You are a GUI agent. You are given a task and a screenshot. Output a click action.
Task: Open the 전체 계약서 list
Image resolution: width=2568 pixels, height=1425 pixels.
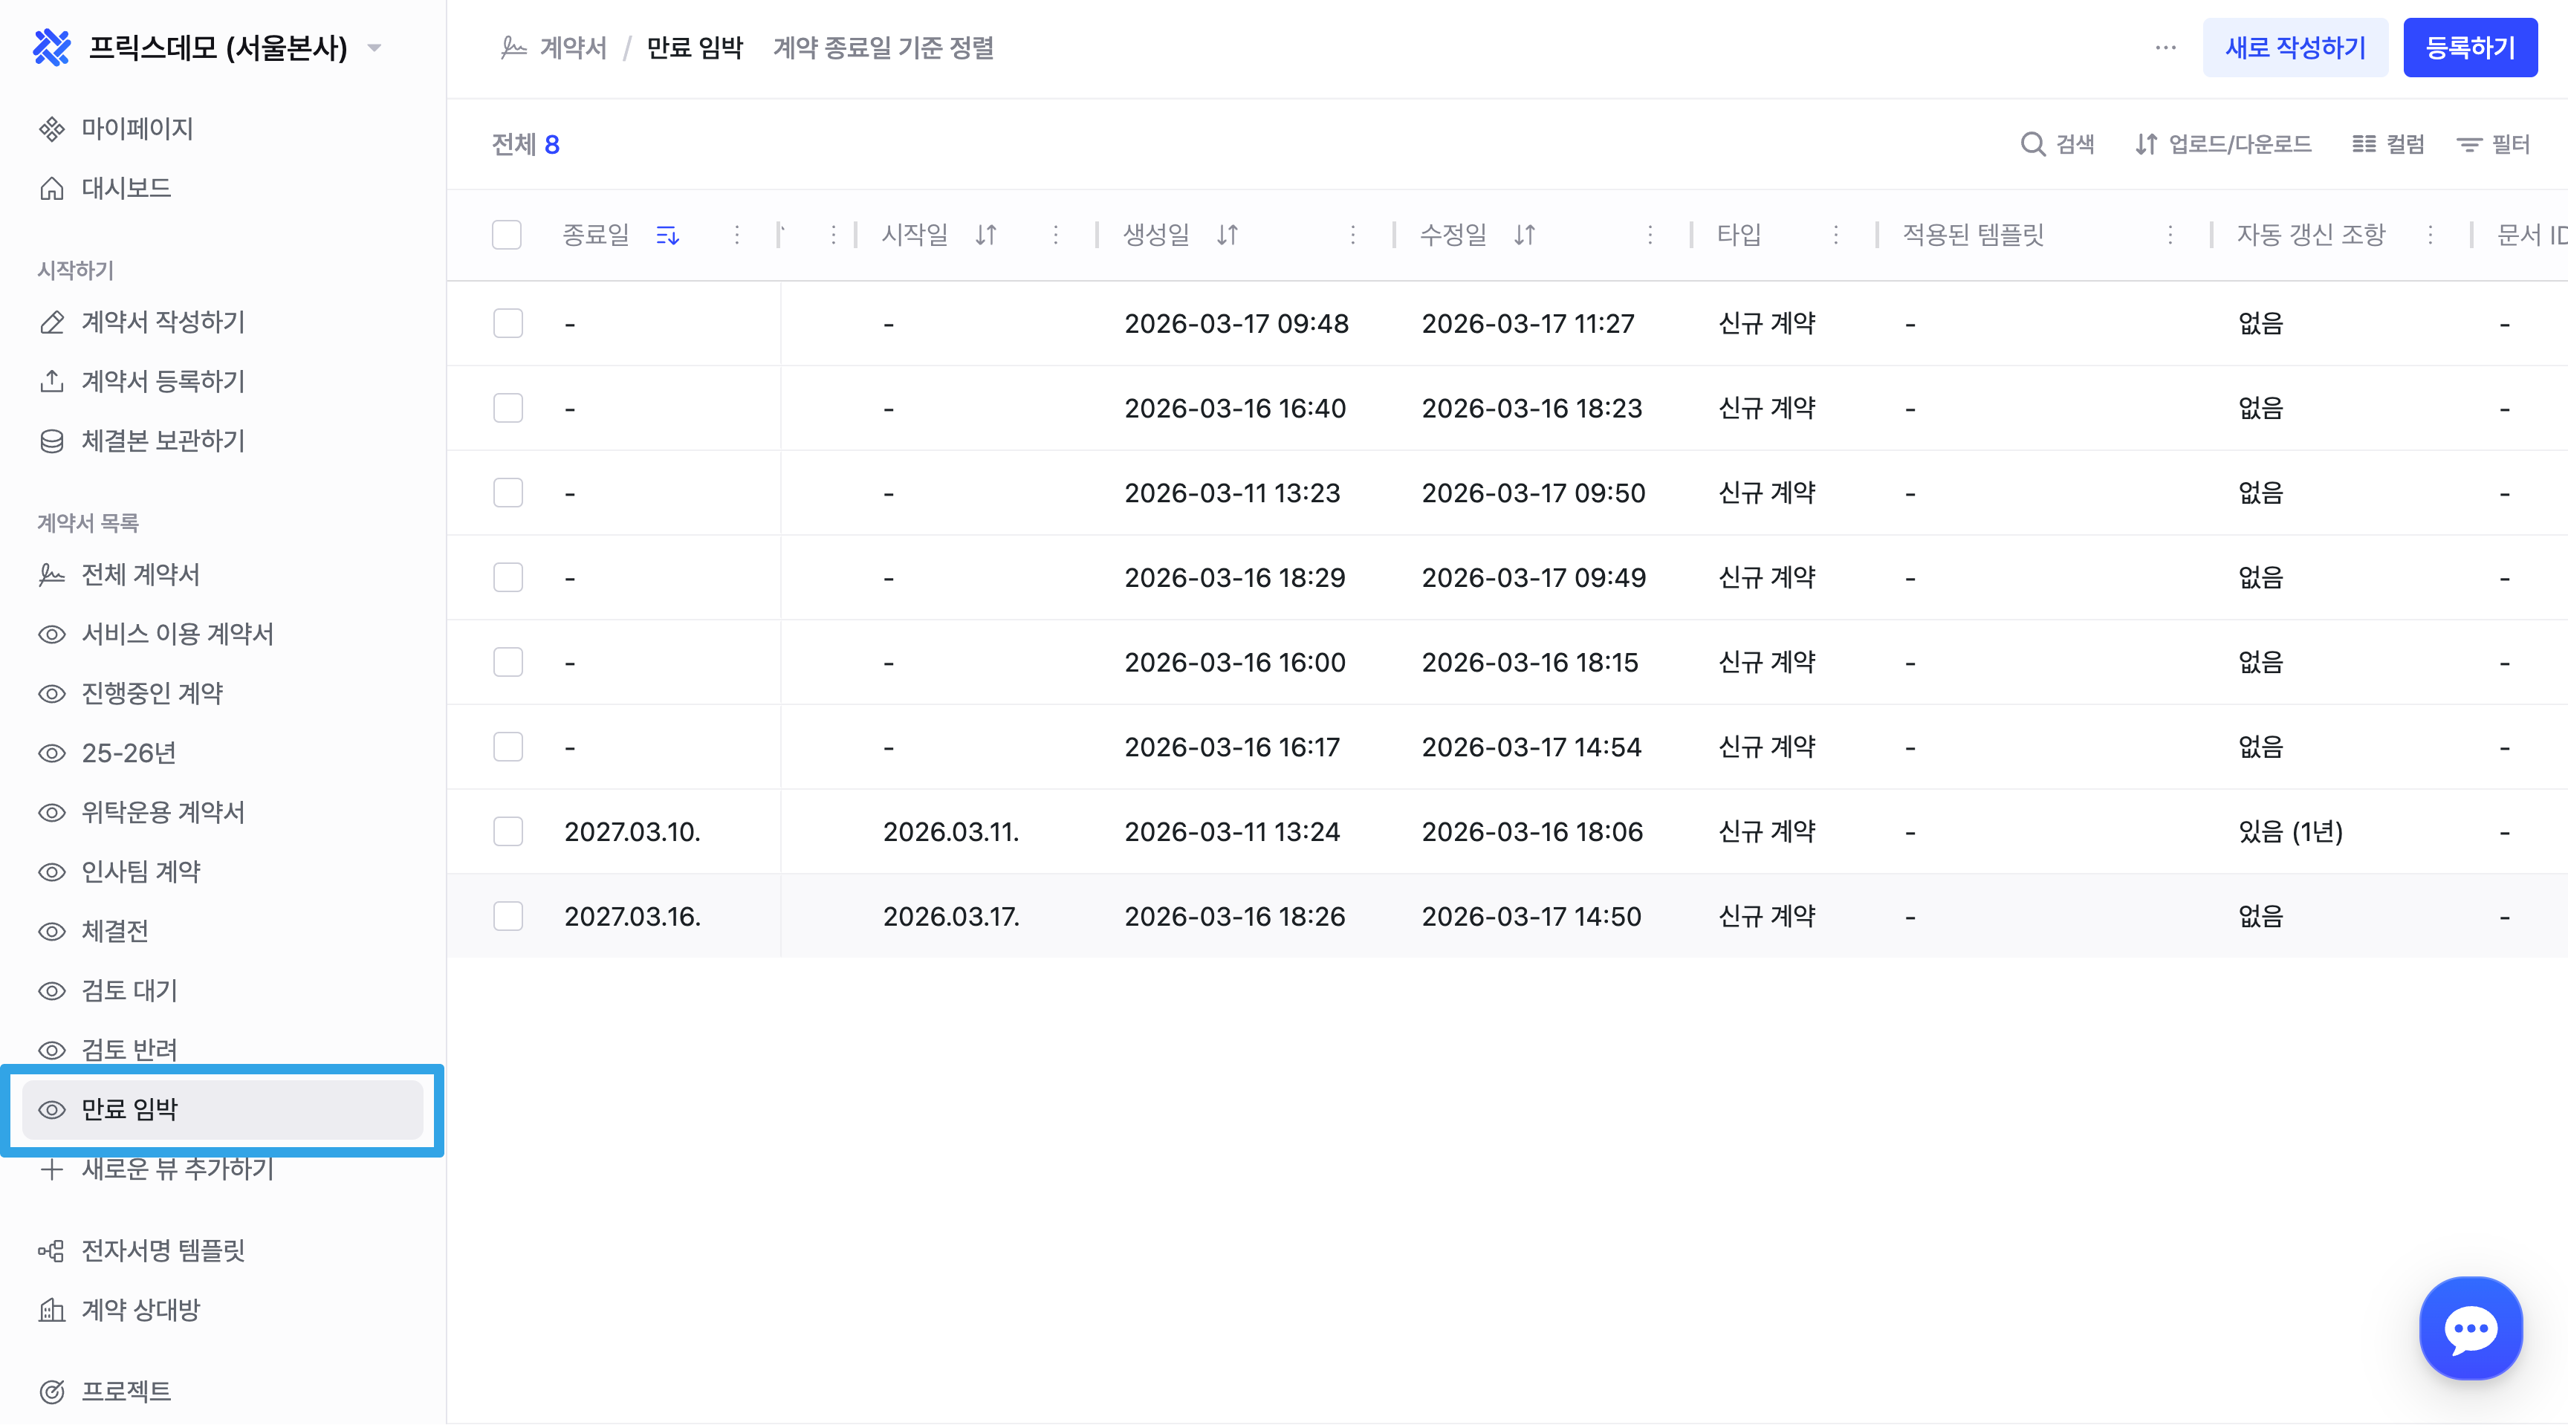coord(140,575)
